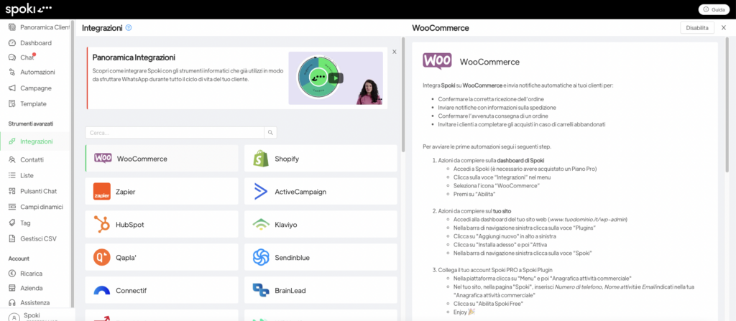Close the WooCommerce details panel
The image size is (736, 321).
coord(724,27)
